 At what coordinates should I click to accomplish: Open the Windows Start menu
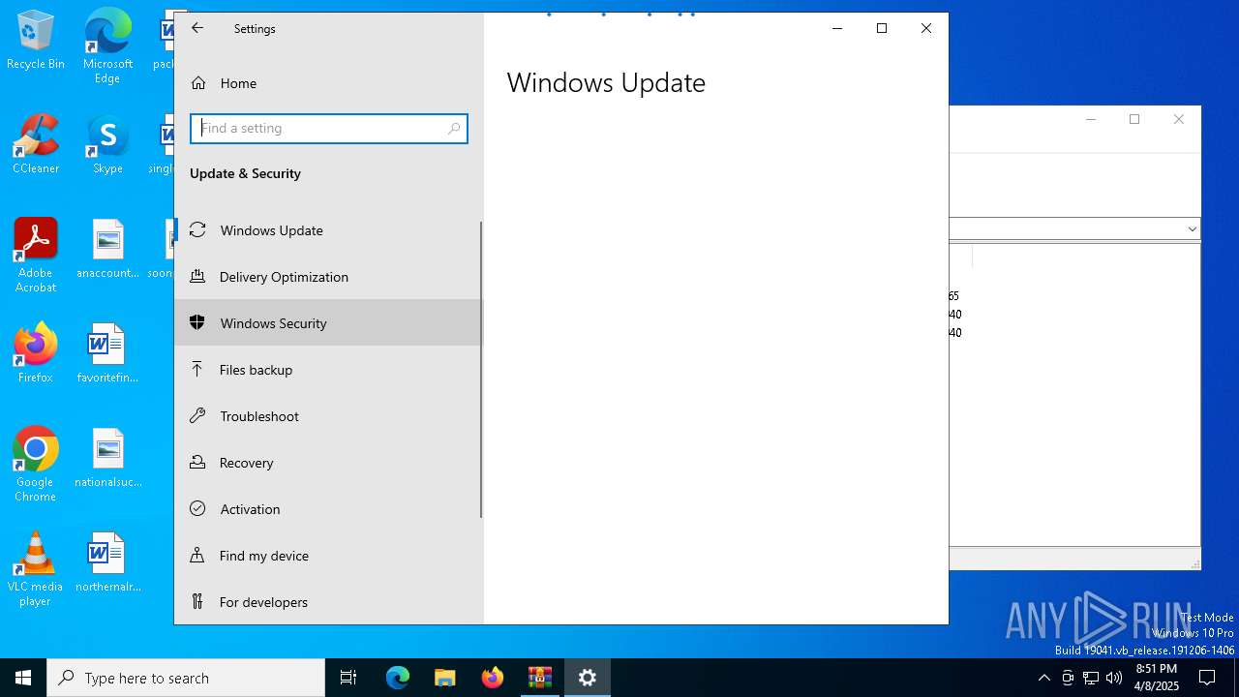(23, 678)
